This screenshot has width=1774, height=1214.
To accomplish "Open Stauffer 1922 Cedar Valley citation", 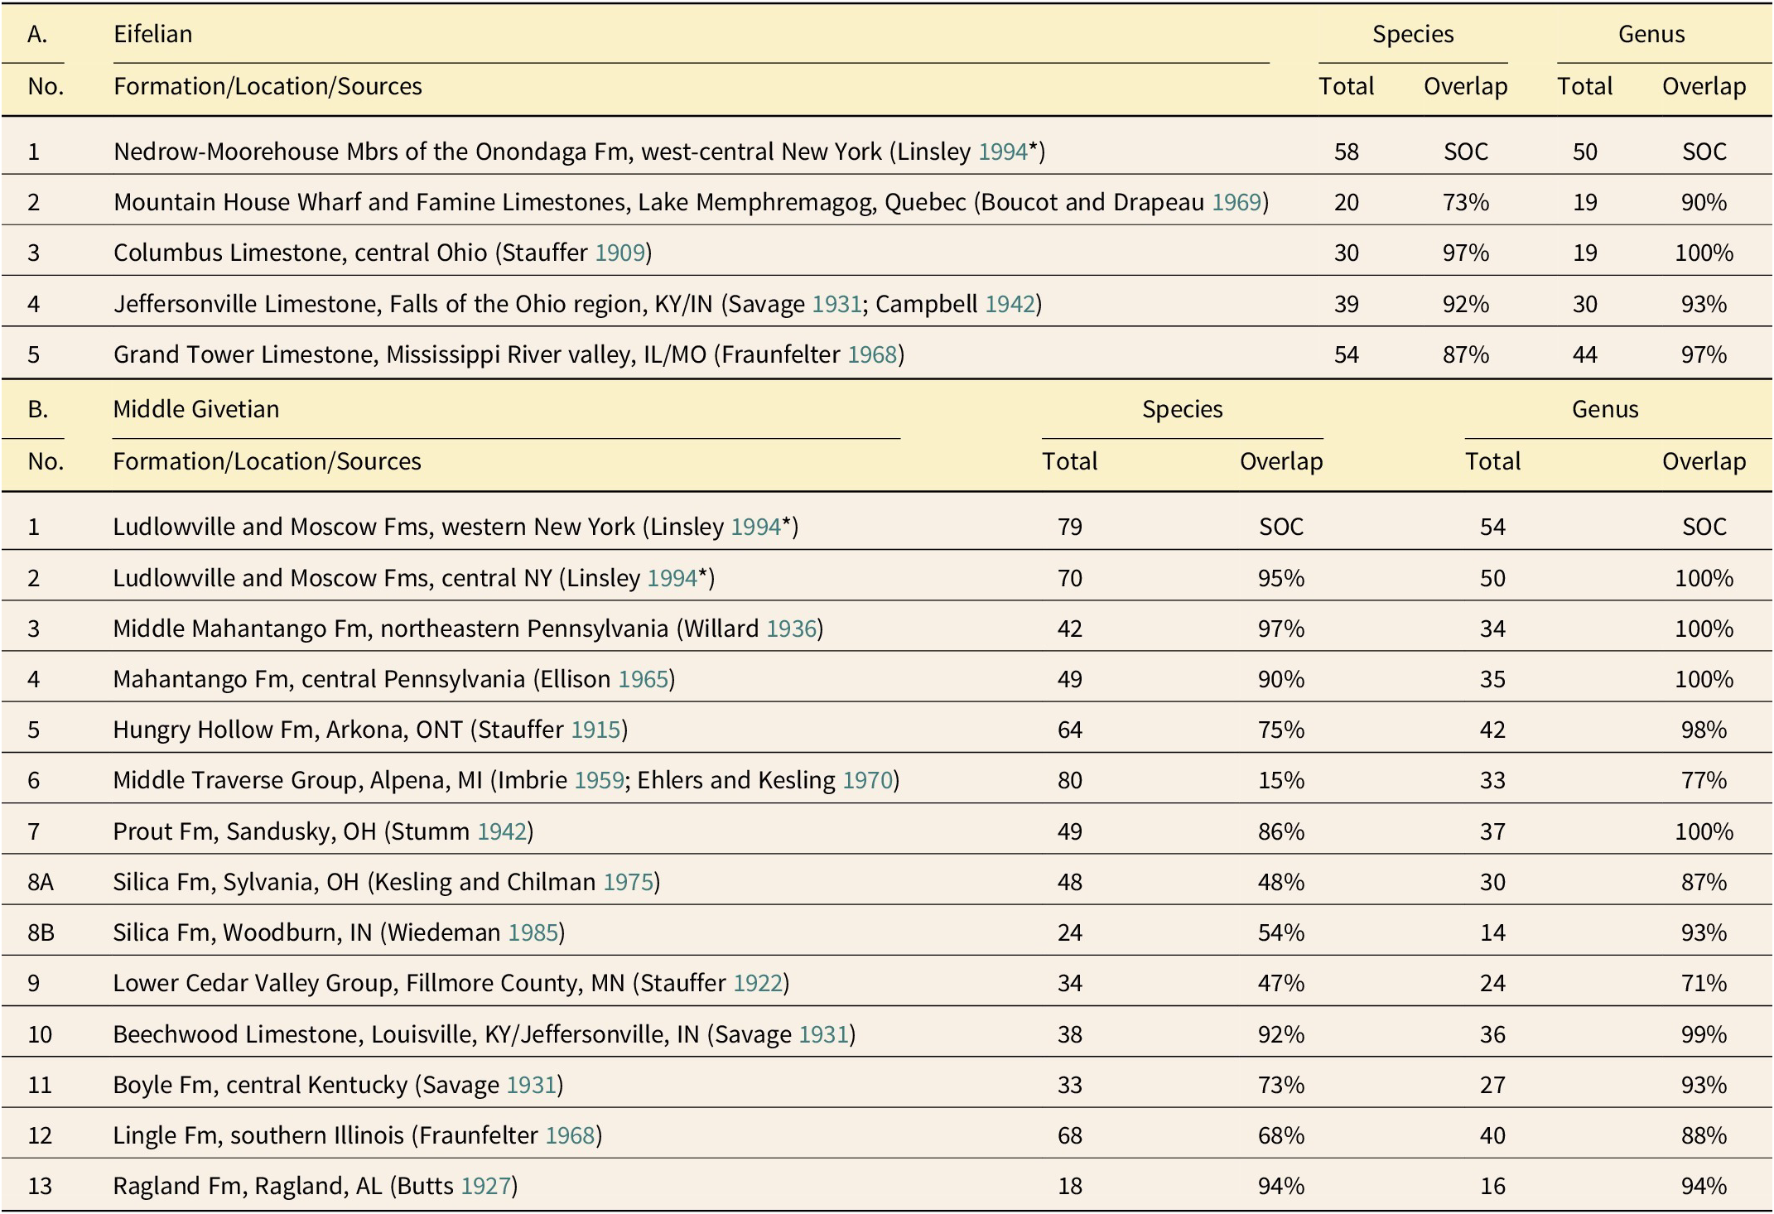I will [x=758, y=983].
